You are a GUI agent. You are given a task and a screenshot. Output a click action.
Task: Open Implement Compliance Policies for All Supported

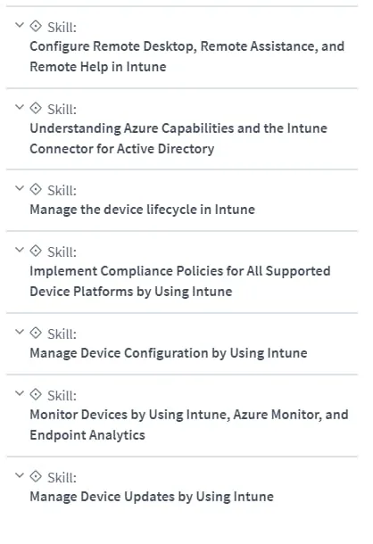pyautogui.click(x=180, y=281)
